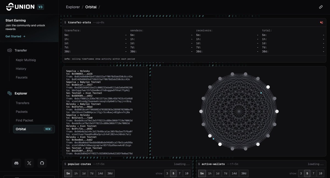Screen dimensions: 330x178
Task: Click the Get Started link
Action: tap(15, 36)
